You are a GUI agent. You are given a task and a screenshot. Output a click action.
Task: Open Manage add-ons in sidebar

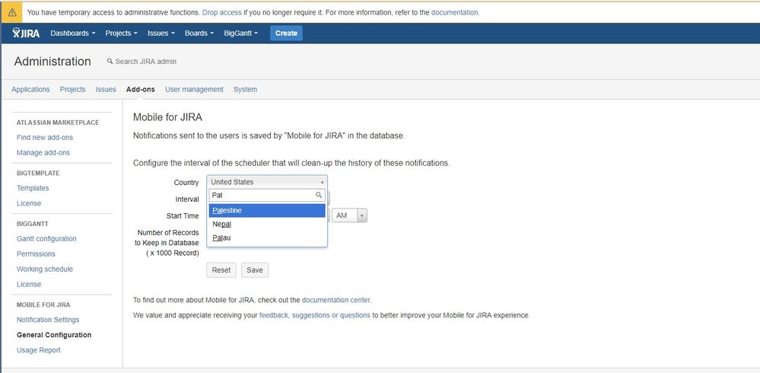pos(43,152)
